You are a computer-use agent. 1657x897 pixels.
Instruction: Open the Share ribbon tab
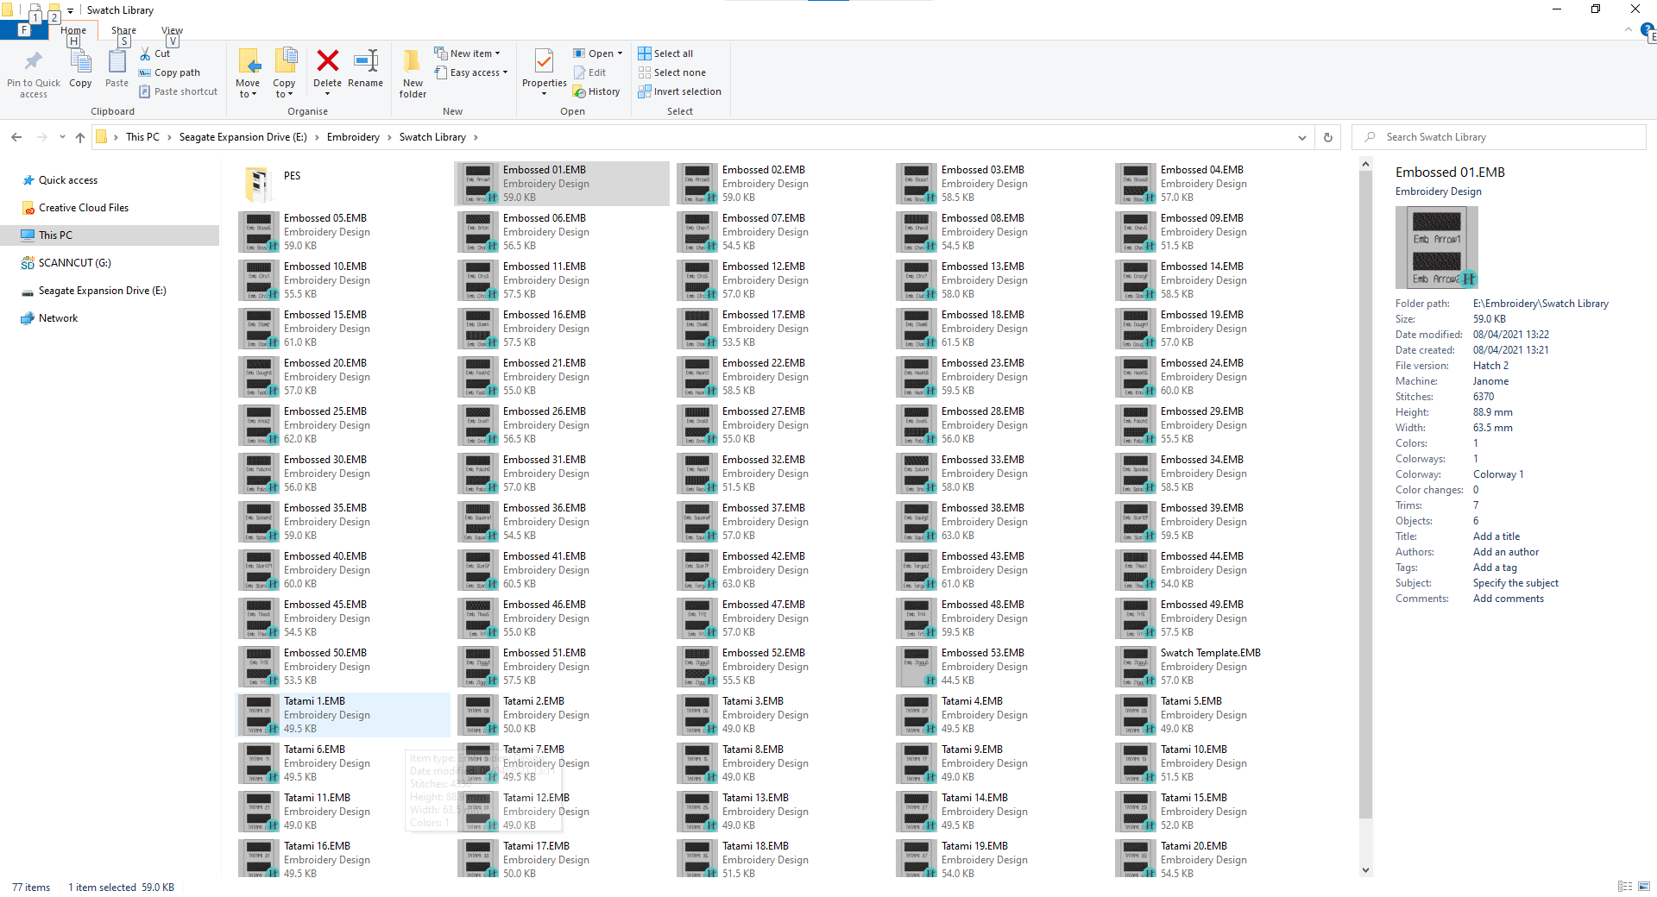click(x=123, y=30)
